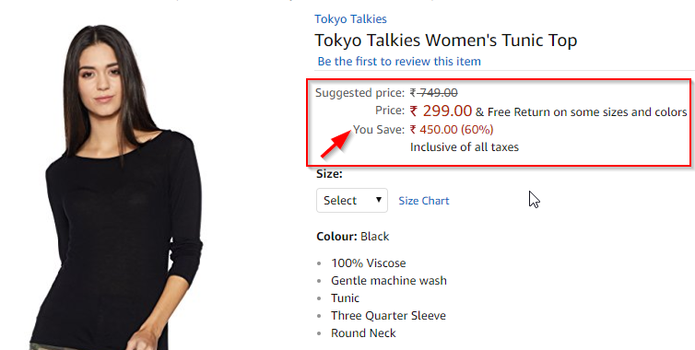Click the 'Size:' heading label

point(329,174)
